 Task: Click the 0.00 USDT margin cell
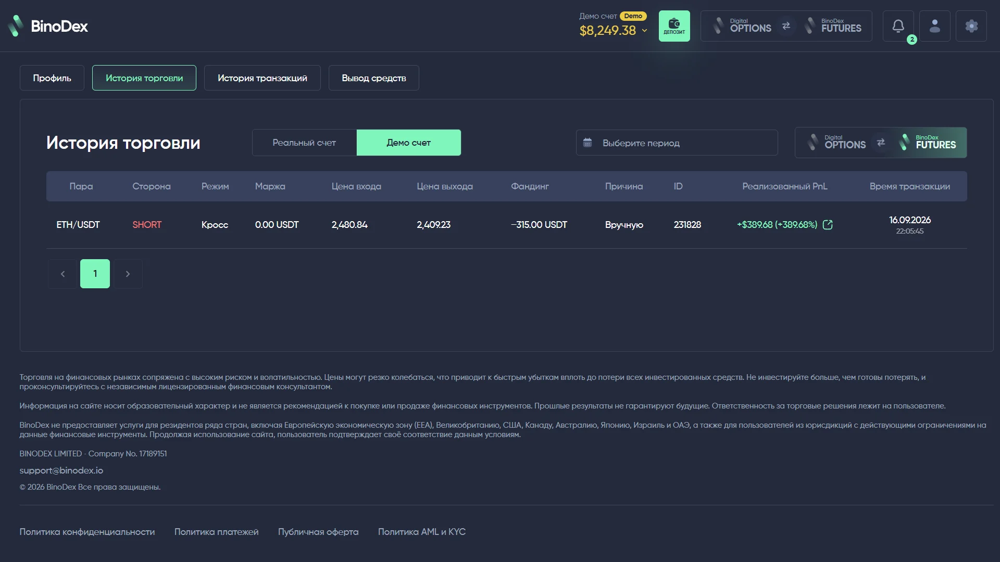[x=277, y=225]
